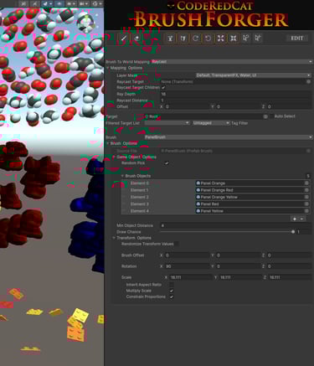Select the paint brush tool in BrushForger
Viewport: 314px width, 366px height.
coord(124,39)
